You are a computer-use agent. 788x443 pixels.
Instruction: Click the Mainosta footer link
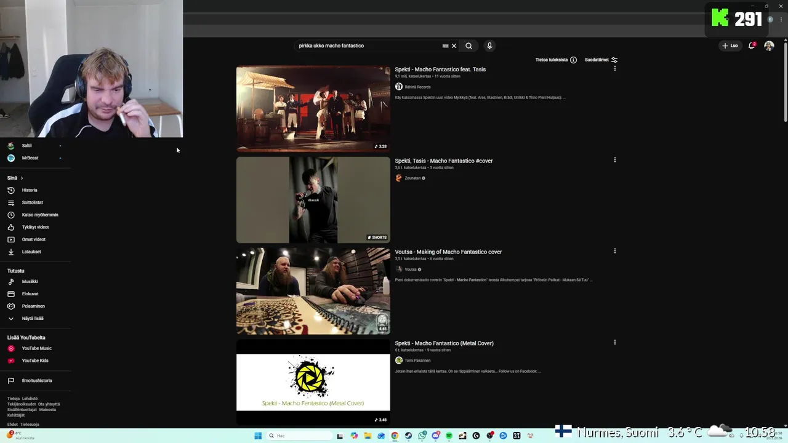coord(47,410)
